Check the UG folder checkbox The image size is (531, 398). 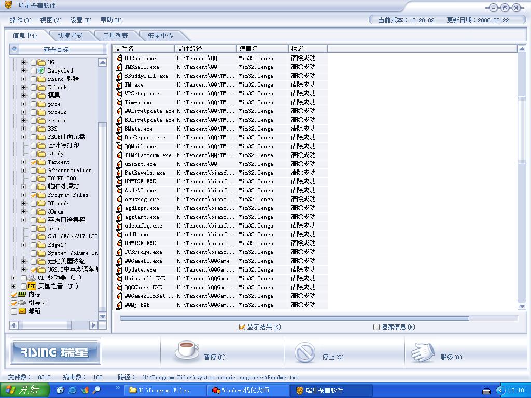[34, 62]
